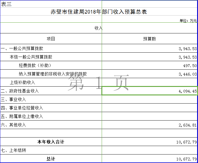Click the 本级一般公共预算拨款 row label
The width and height of the screenshot is (198, 163).
tap(31, 57)
